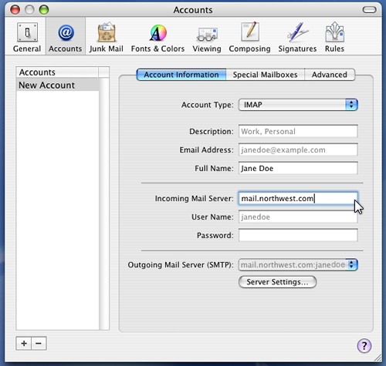The width and height of the screenshot is (386, 366).
Task: Open Junk Mail preferences
Action: 107,37
